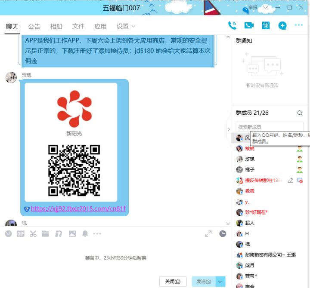Click the mute icon next to 搜反传销彭柱
The width and height of the screenshot is (310, 288).
point(300,181)
